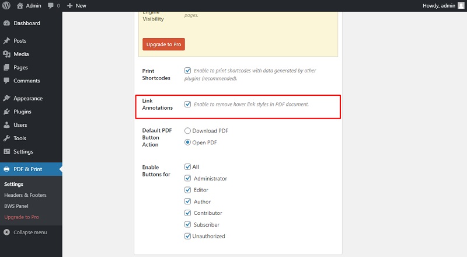Toggle the Print Shortcodes checkbox

(x=187, y=70)
